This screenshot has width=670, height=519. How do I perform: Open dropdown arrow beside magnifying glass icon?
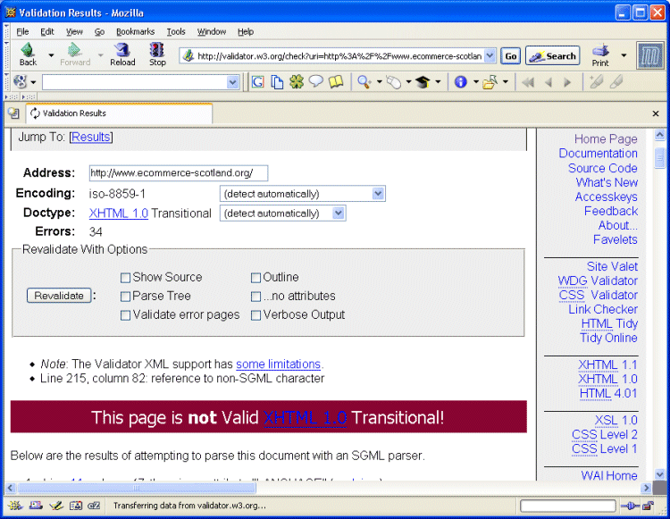[x=379, y=81]
